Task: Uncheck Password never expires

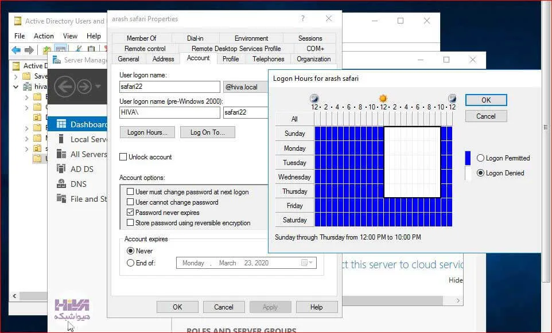Action: (130, 212)
